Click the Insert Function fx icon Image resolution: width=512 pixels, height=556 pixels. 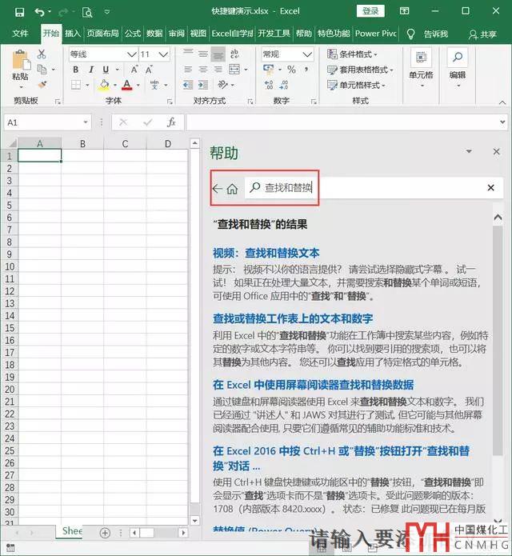pyautogui.click(x=170, y=122)
